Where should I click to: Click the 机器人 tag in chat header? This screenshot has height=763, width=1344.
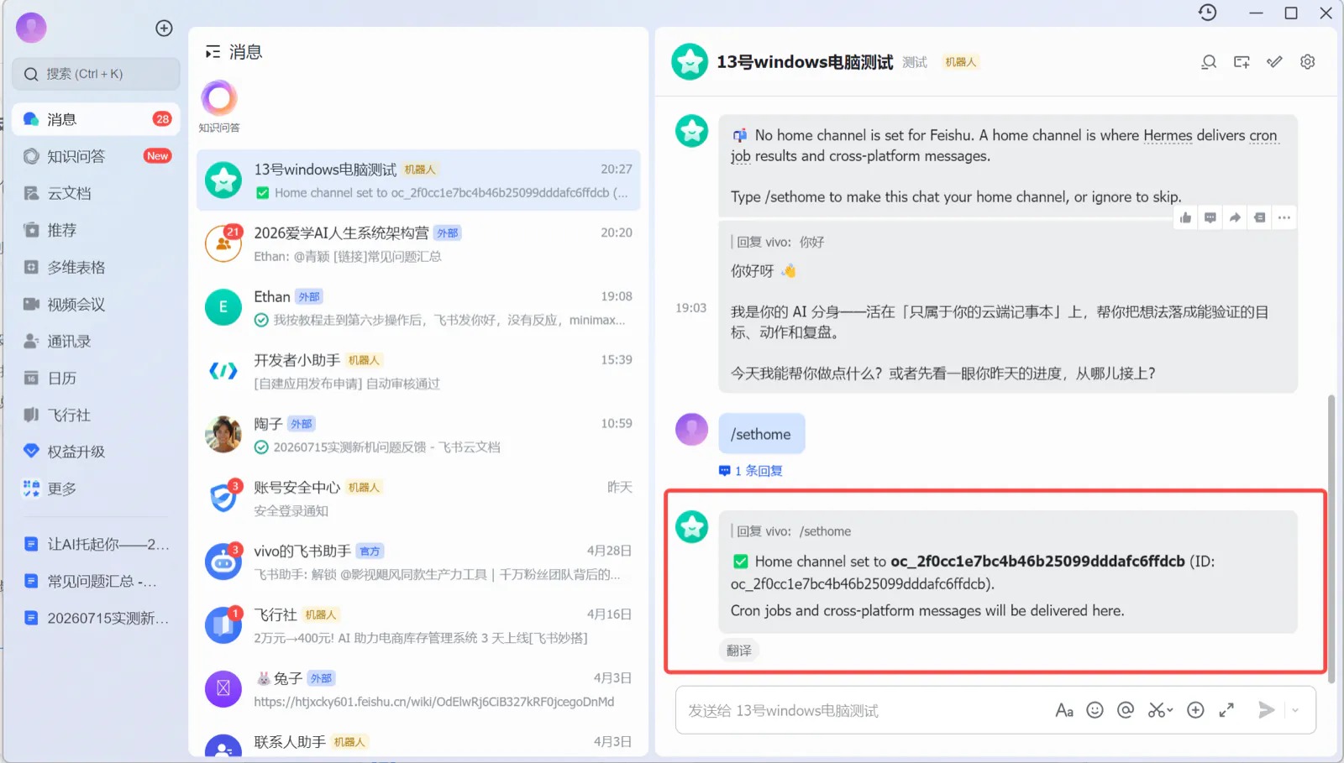(x=960, y=62)
